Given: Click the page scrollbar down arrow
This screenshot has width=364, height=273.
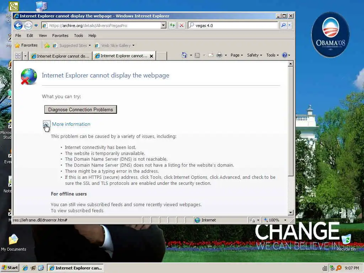Looking at the screenshot, I should tap(291, 213).
